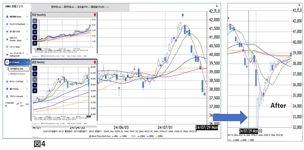304x150 pixels.
Task: Click the Trading Assist icon
Action: [x=7, y=55]
